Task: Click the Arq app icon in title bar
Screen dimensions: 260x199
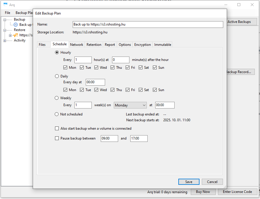Action: tap(5, 5)
